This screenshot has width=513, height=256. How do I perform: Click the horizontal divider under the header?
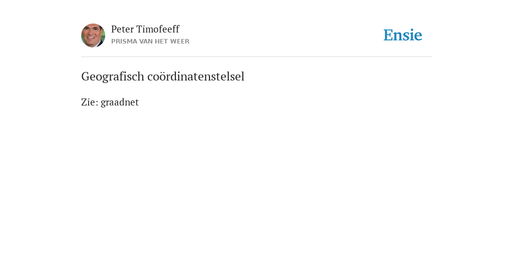[256, 57]
